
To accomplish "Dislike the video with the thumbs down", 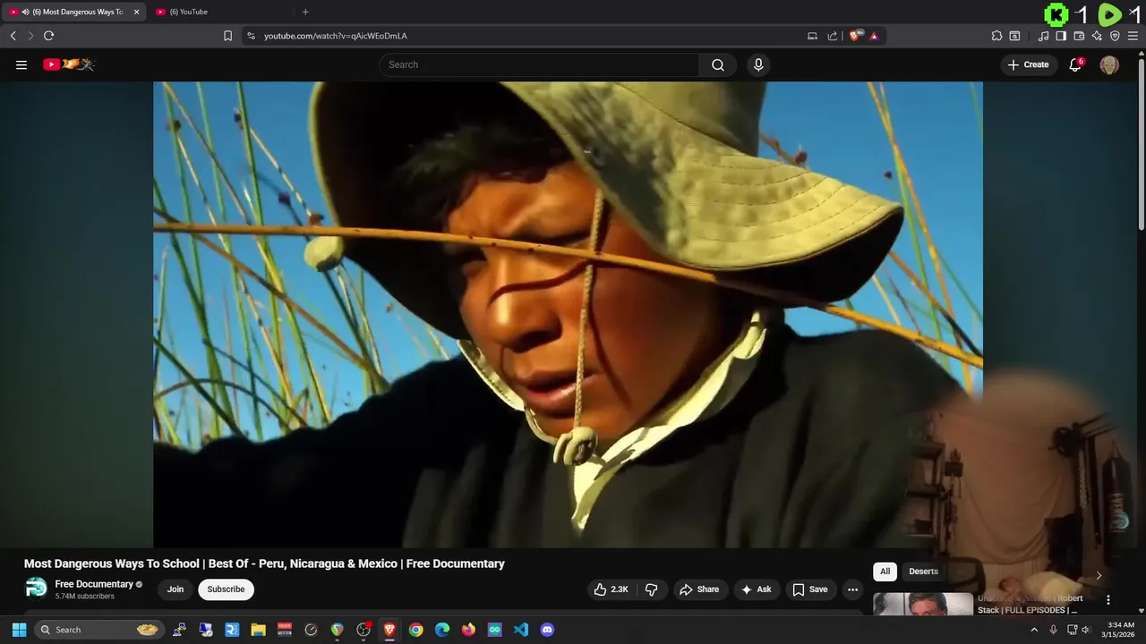I will (651, 589).
